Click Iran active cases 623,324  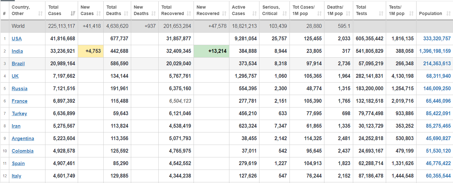[248, 126]
